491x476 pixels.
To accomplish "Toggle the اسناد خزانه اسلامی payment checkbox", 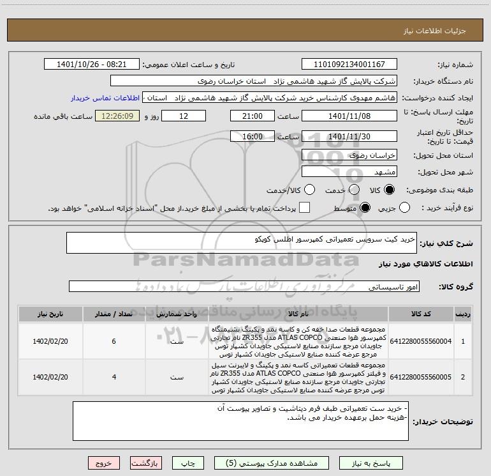I will pos(305,208).
